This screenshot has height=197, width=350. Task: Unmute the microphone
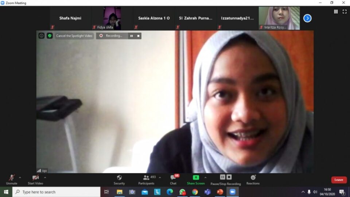12,180
